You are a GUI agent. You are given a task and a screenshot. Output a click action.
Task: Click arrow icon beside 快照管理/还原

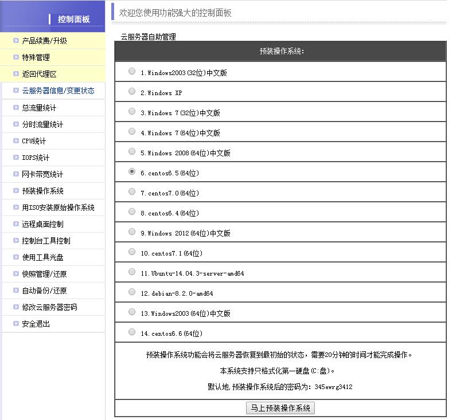click(x=16, y=273)
